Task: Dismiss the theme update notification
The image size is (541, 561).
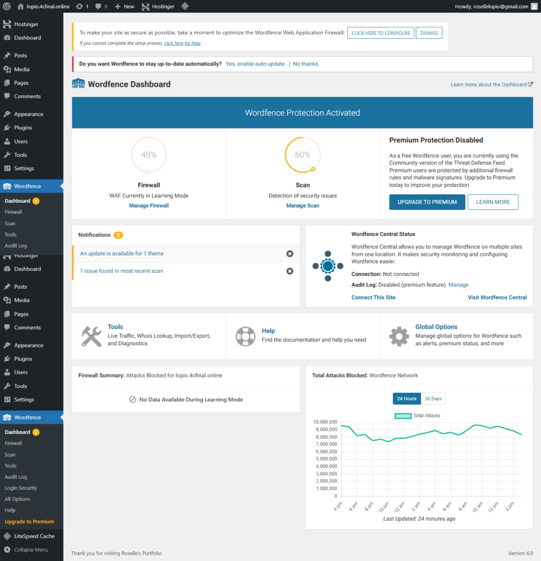Action: pyautogui.click(x=290, y=254)
